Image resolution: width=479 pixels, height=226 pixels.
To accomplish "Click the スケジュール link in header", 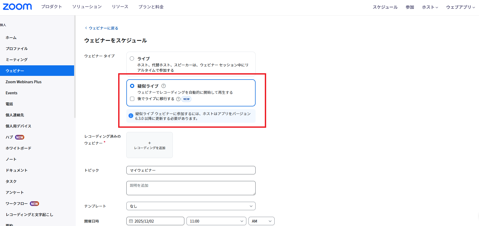I will [385, 7].
